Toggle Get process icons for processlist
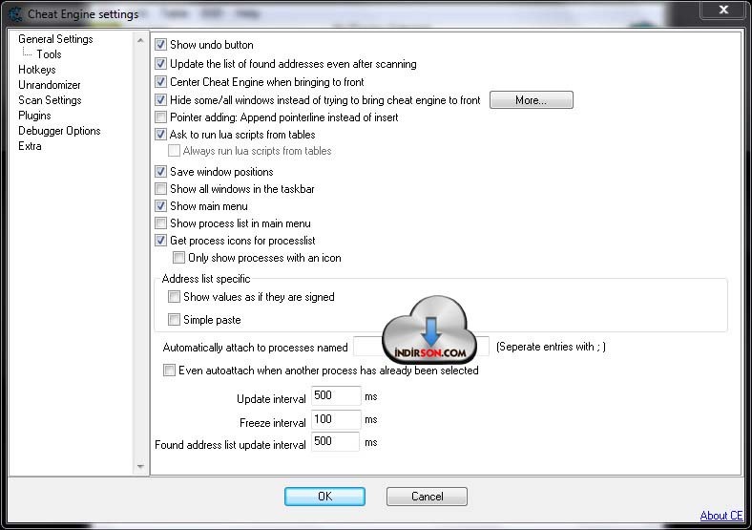 coord(160,240)
